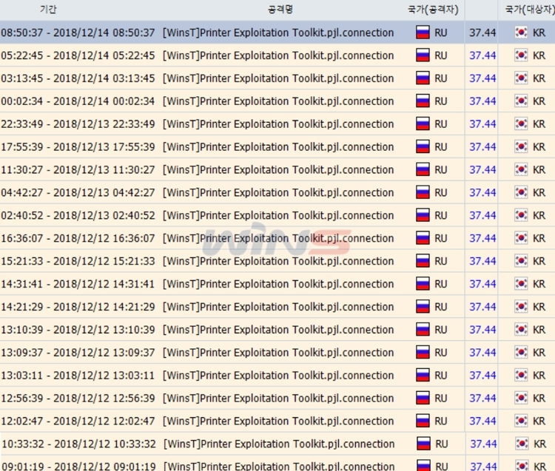Click the timestamp 2018/12/13 22:33:49
The width and height of the screenshot is (555, 471).
coord(104,124)
